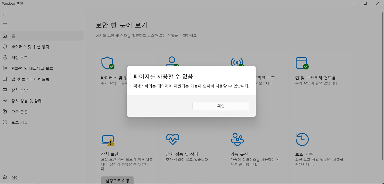
Task: Close the Windows 보안 window
Action: pos(378,3)
